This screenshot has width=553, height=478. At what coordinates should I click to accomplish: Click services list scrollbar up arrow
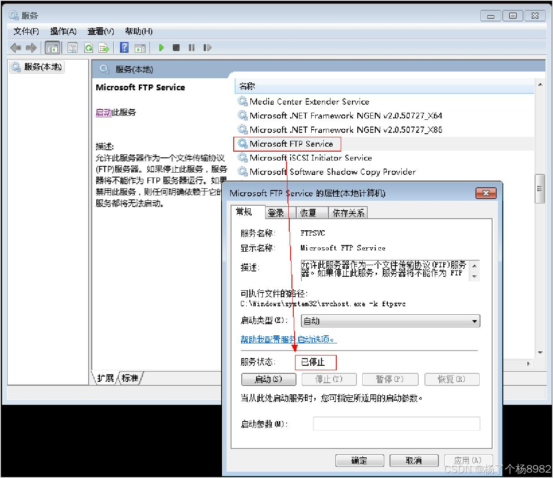[x=540, y=85]
